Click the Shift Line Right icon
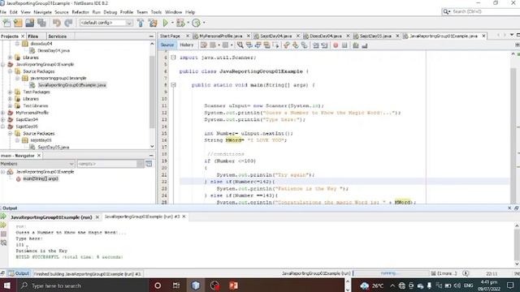Screen dimensions: 520x292 (x=324, y=45)
